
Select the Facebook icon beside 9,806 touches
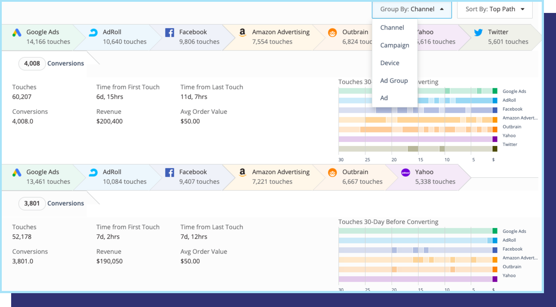(169, 33)
